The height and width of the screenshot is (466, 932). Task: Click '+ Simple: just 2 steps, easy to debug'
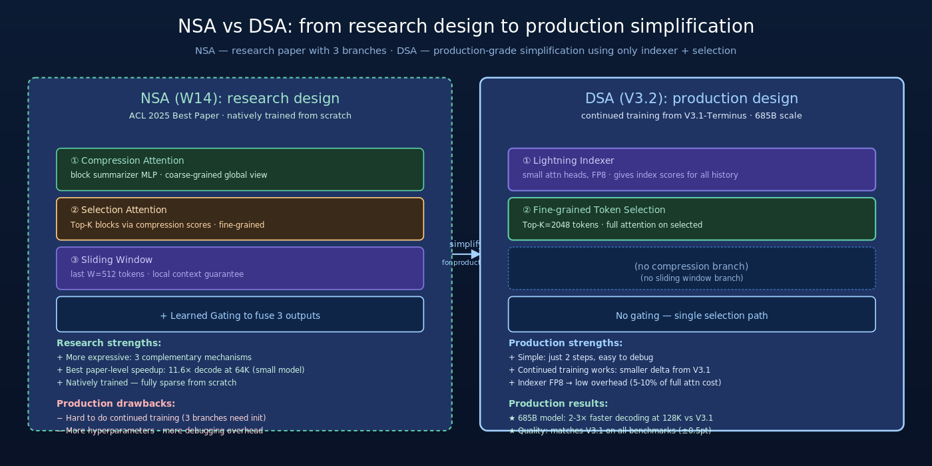[581, 357]
